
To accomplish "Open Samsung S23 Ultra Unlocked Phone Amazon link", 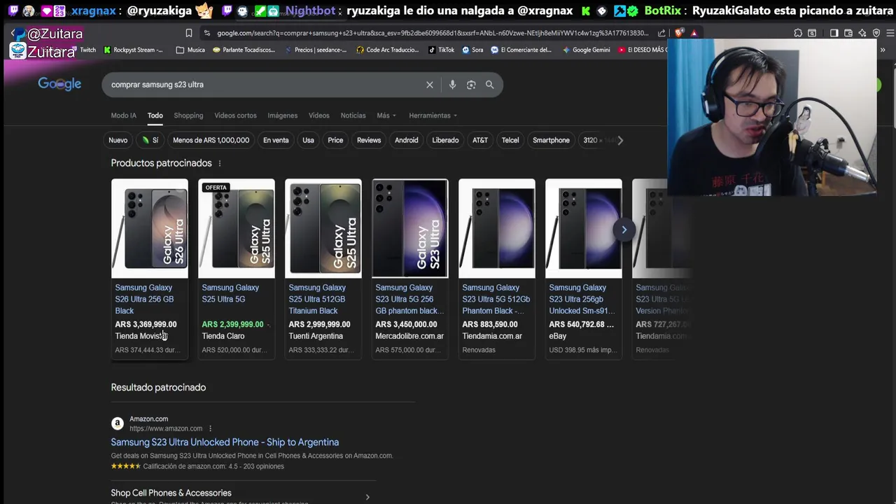I will point(225,442).
